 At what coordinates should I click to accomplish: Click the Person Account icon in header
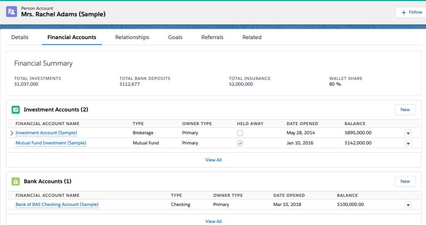[x=12, y=11]
